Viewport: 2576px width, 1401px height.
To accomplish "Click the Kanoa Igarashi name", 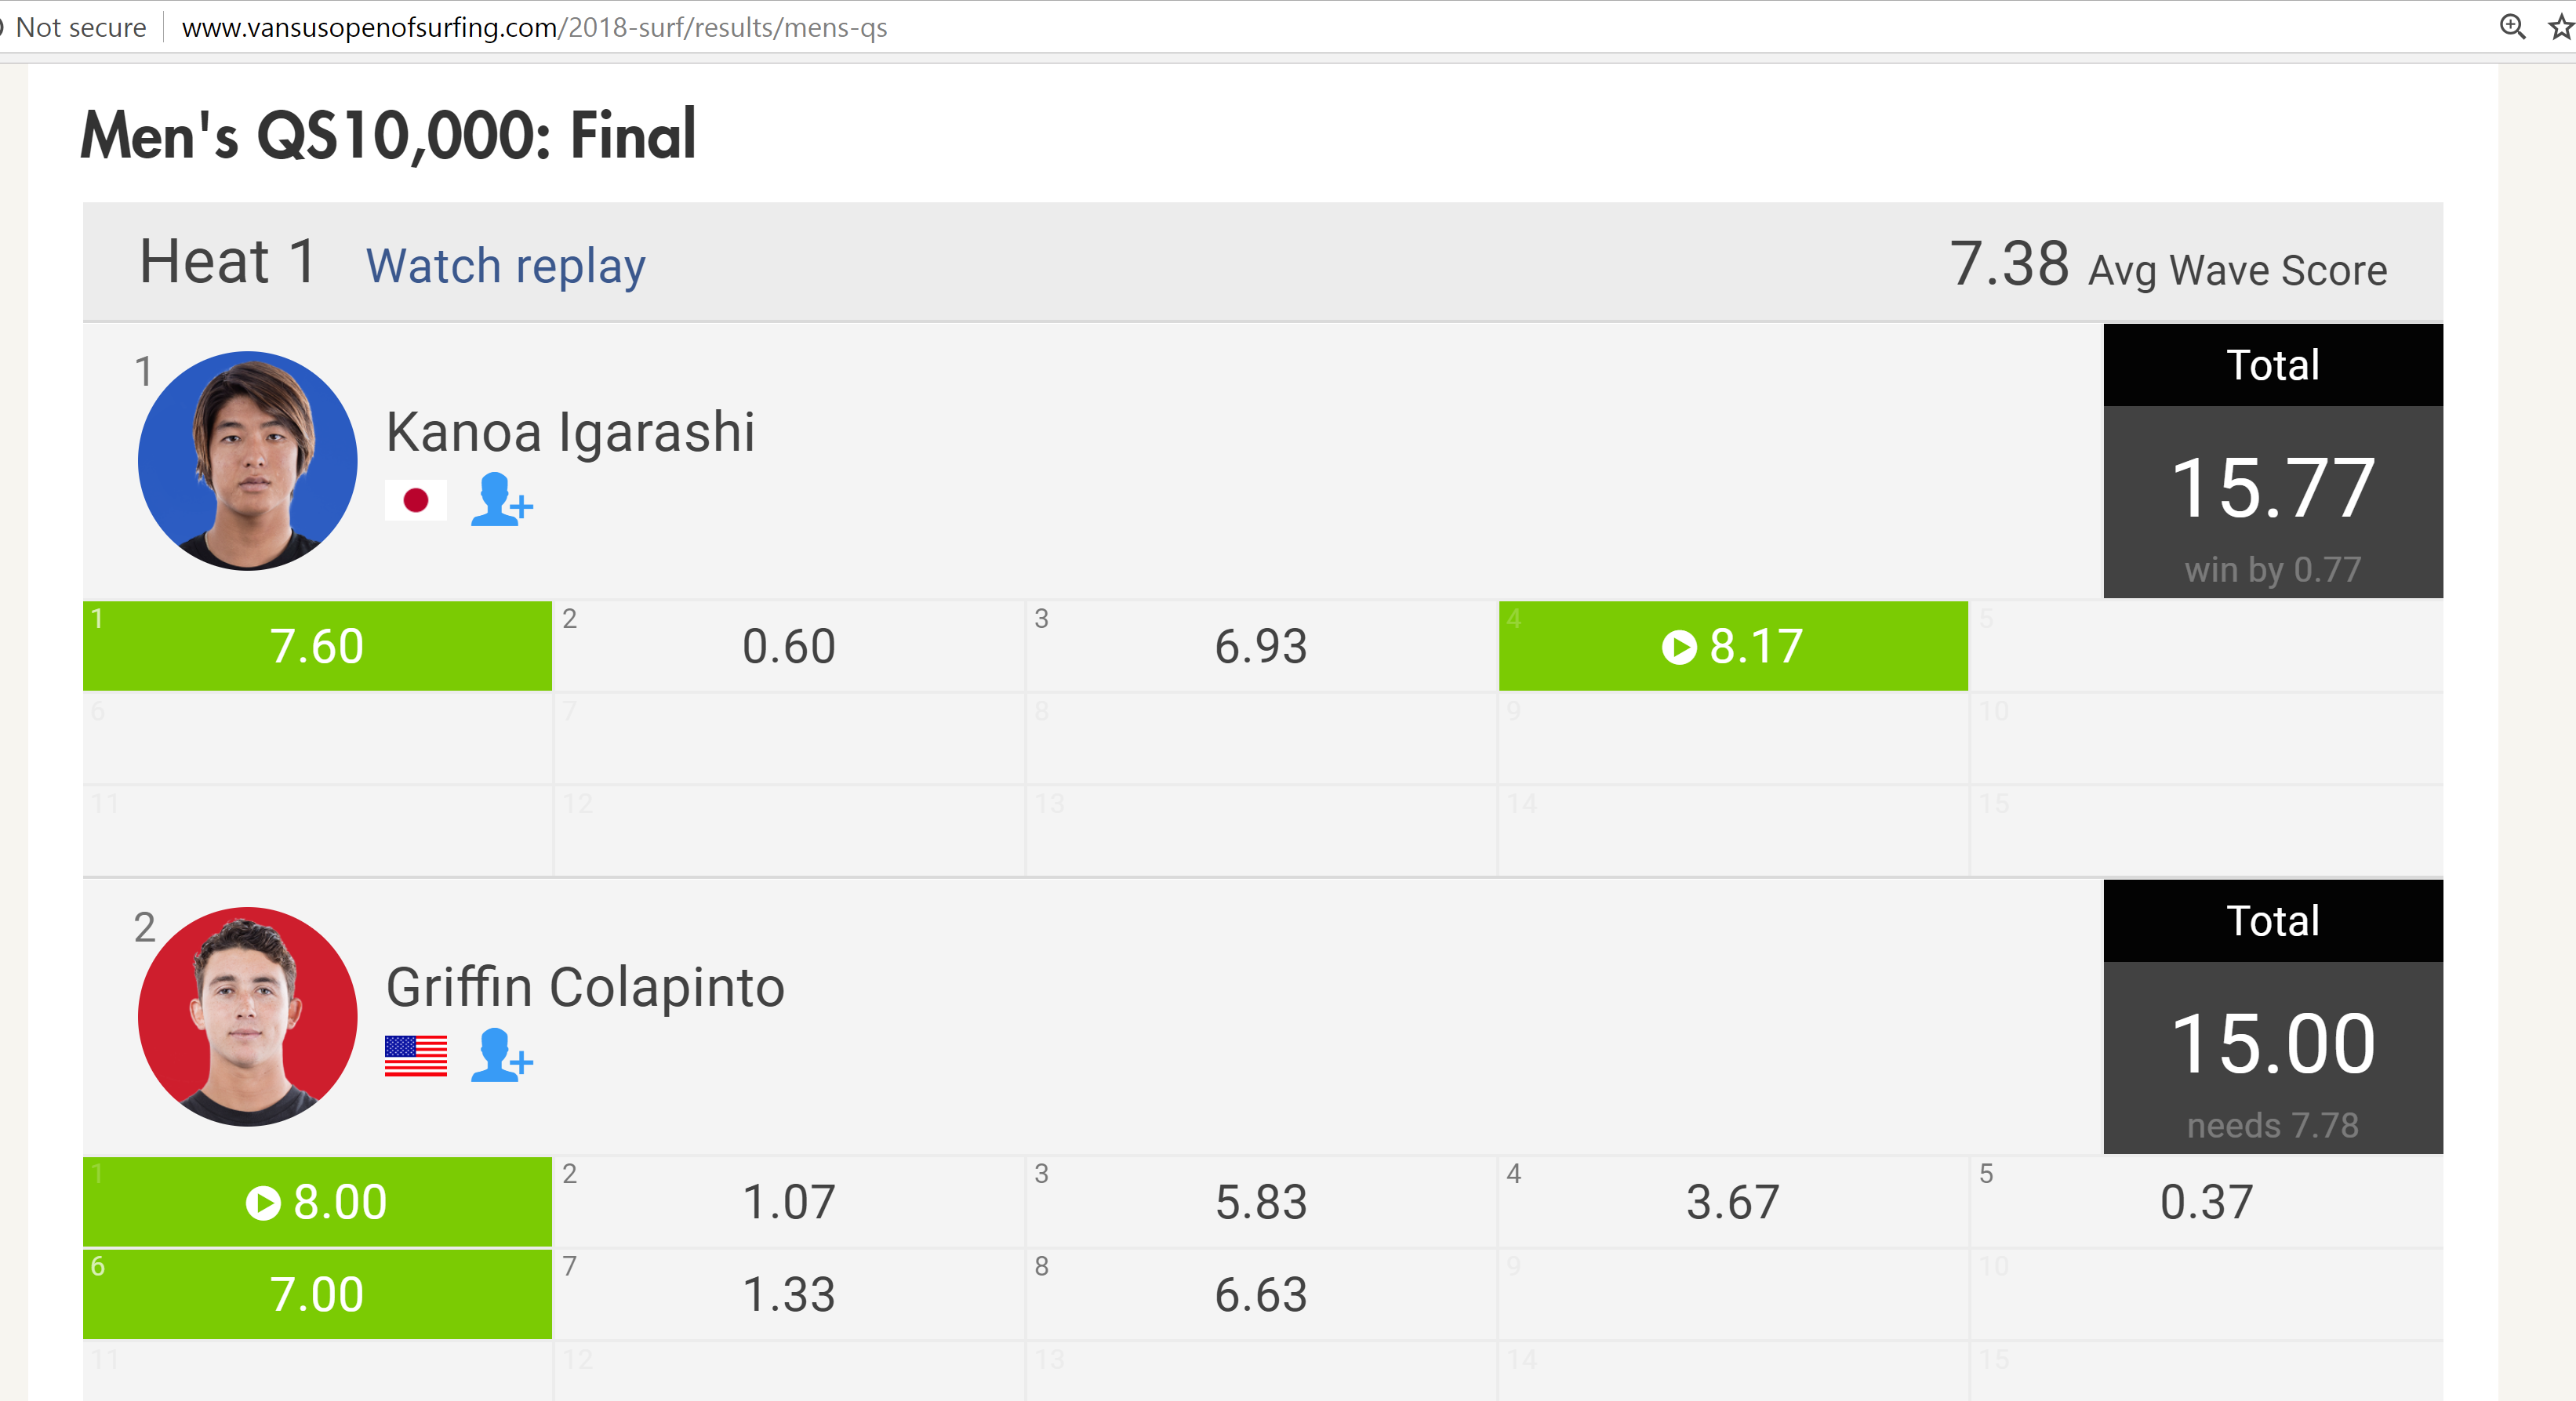I will pos(570,432).
